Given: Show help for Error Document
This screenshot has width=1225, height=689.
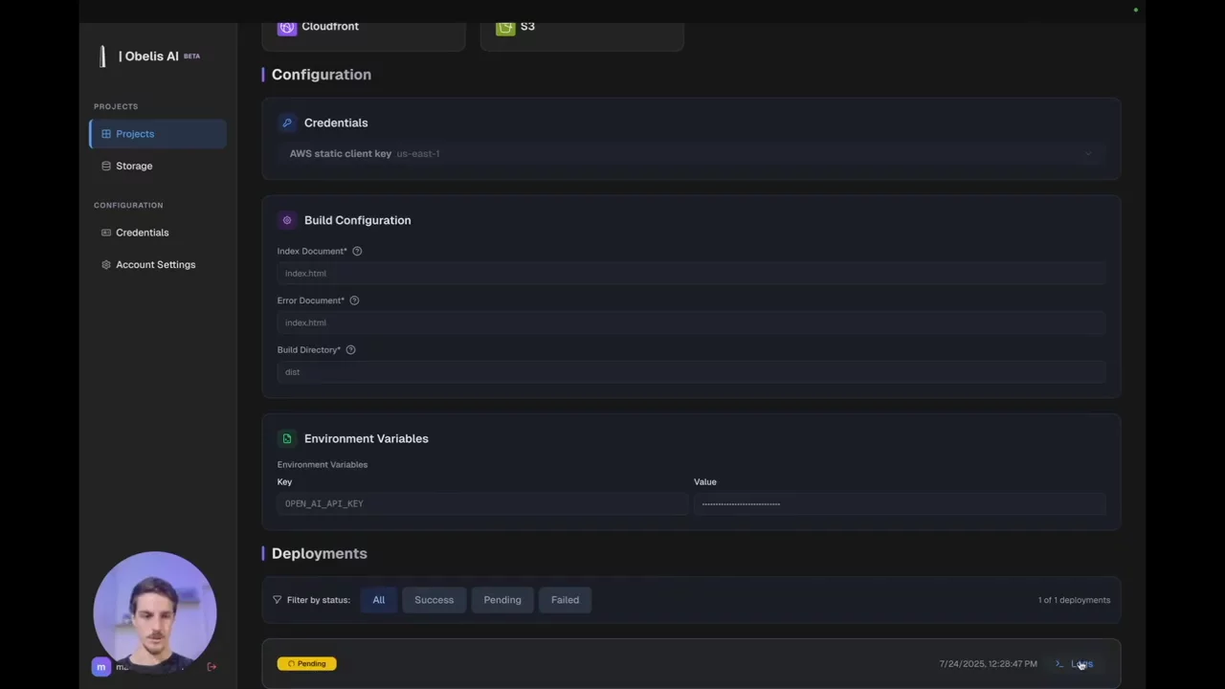Looking at the screenshot, I should [354, 300].
